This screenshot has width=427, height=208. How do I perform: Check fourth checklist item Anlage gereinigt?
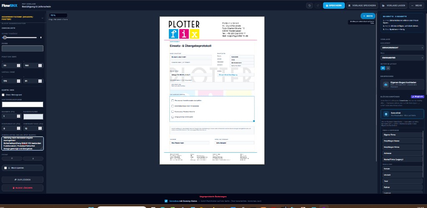click(x=173, y=117)
